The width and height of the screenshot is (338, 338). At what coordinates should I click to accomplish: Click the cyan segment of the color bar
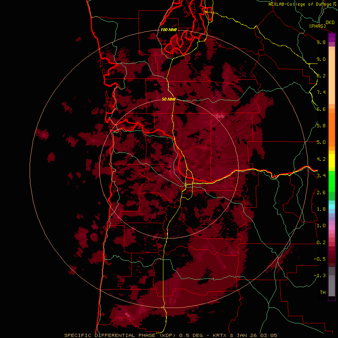tap(332, 206)
